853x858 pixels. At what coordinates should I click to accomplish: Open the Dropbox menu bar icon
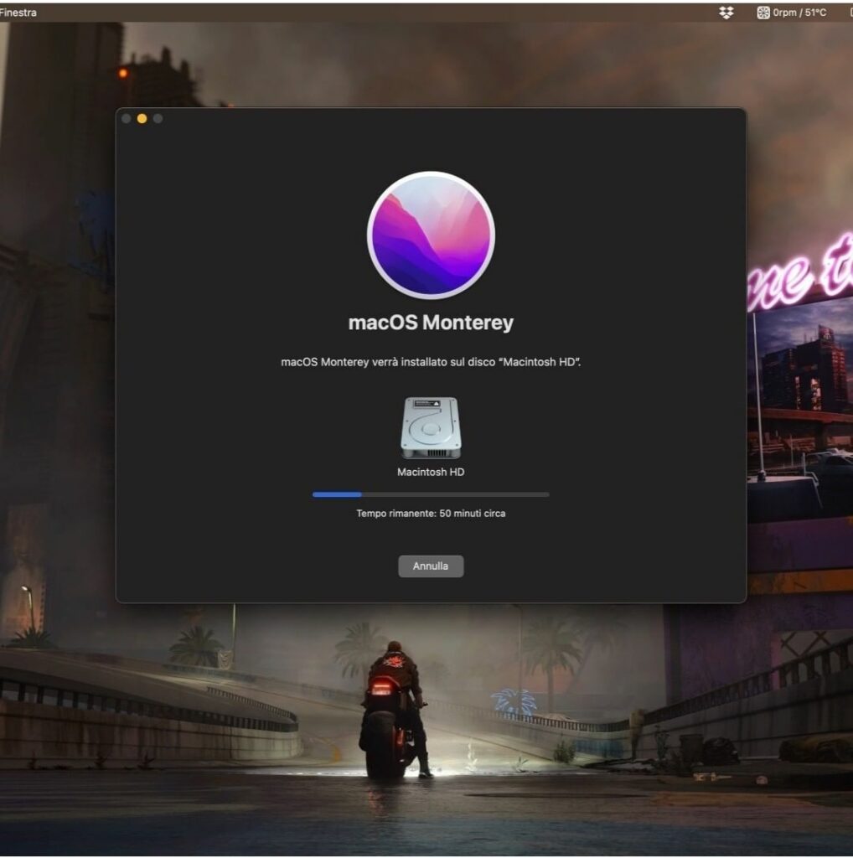(x=726, y=13)
